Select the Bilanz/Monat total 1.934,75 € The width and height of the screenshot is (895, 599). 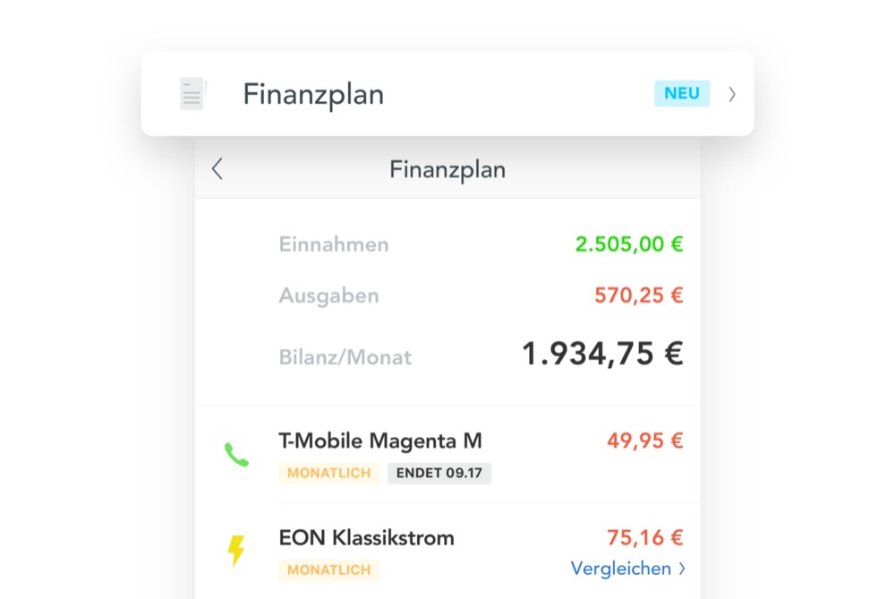click(602, 355)
